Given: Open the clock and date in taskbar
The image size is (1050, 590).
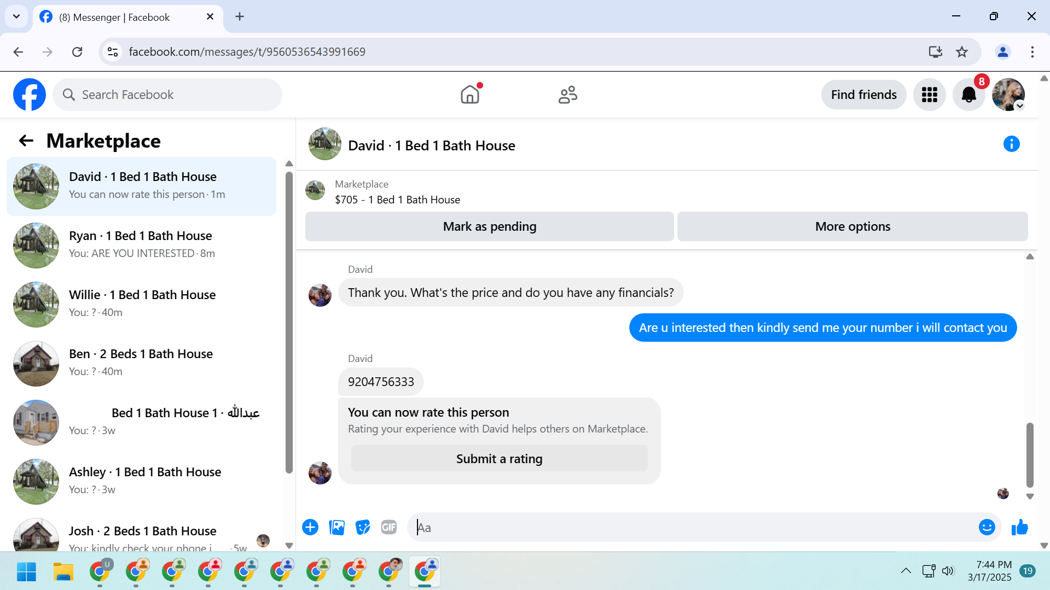Looking at the screenshot, I should coord(990,571).
